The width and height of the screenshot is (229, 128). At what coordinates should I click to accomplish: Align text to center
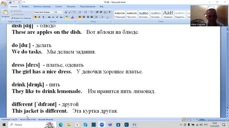[84, 17]
